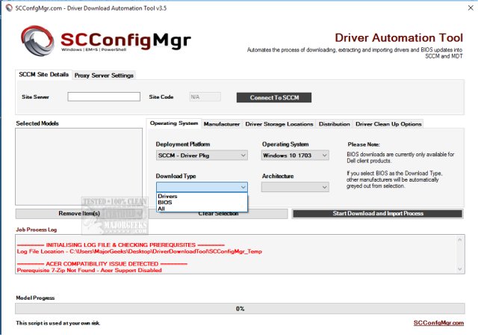Click the Log File Location line
Viewport: 478px width, 335px height.
140,251
